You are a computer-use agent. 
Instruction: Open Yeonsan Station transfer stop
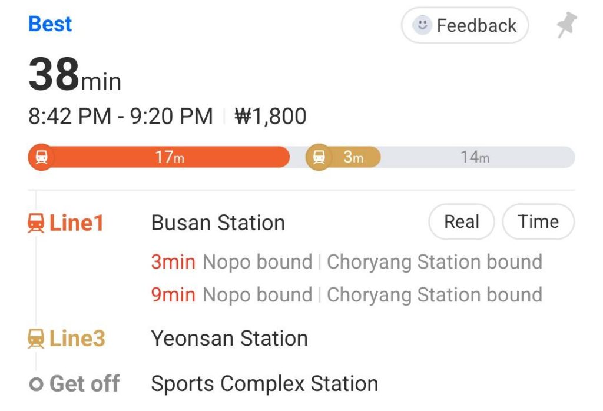click(x=229, y=339)
